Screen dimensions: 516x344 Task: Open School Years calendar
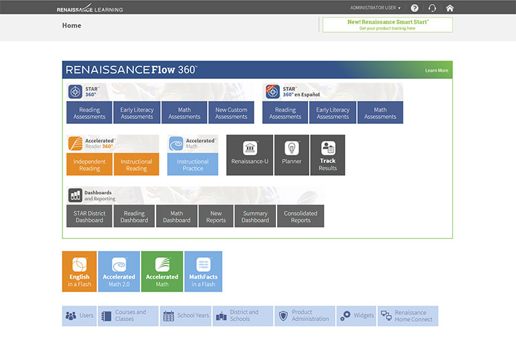186,316
